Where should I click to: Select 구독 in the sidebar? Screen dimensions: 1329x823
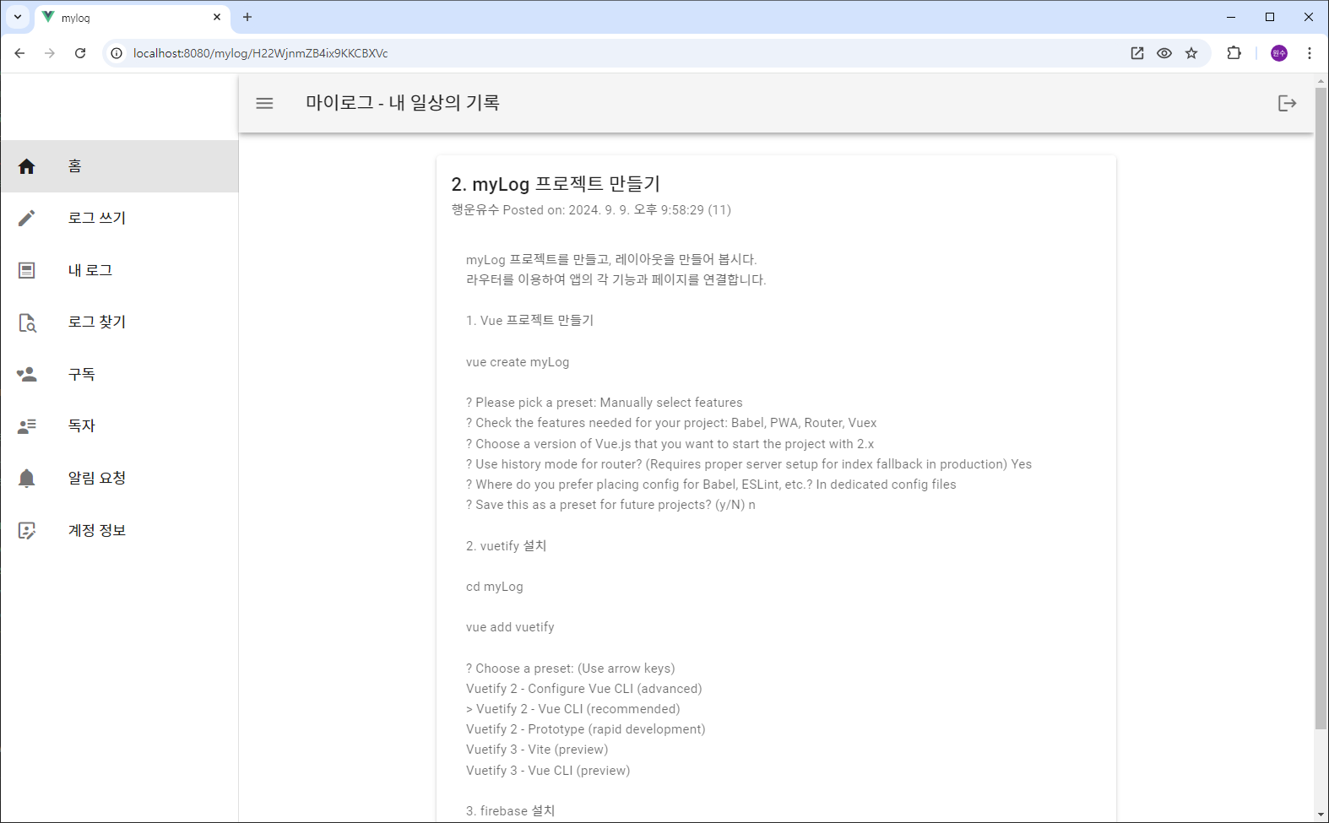point(119,374)
